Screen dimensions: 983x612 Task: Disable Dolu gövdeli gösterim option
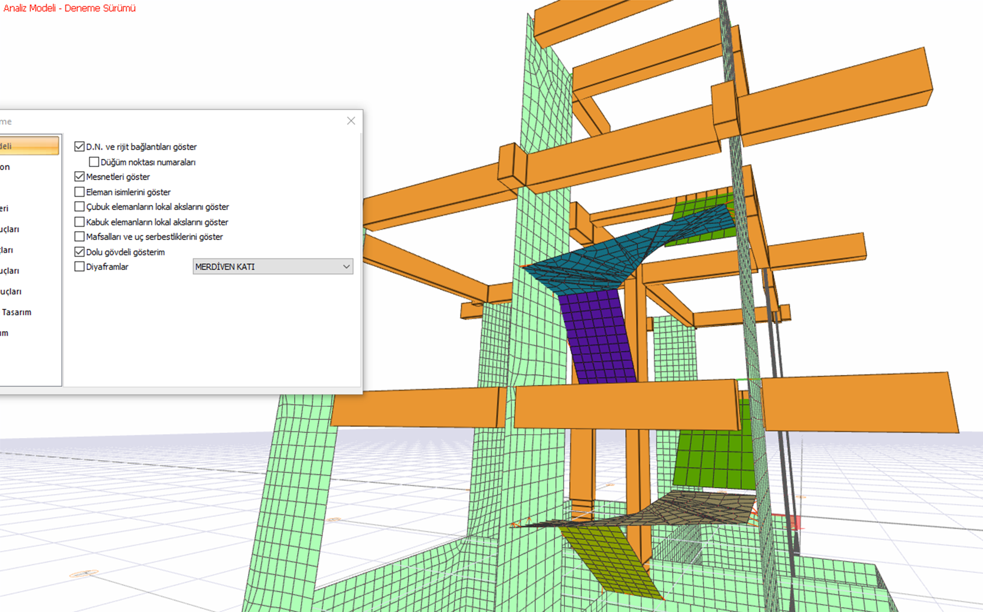pos(79,252)
